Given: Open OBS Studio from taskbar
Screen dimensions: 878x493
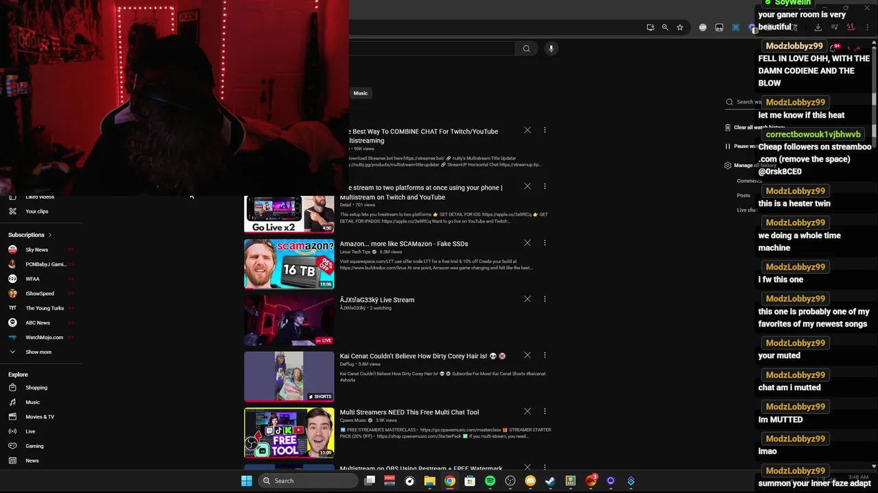Looking at the screenshot, I should tap(510, 481).
